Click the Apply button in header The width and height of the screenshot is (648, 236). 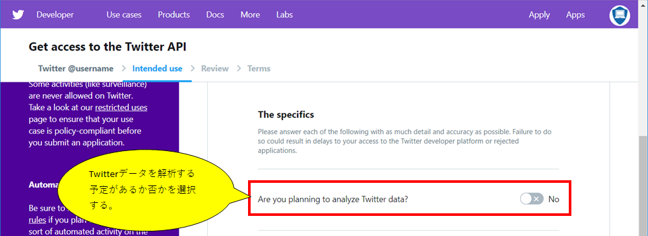[x=540, y=15]
